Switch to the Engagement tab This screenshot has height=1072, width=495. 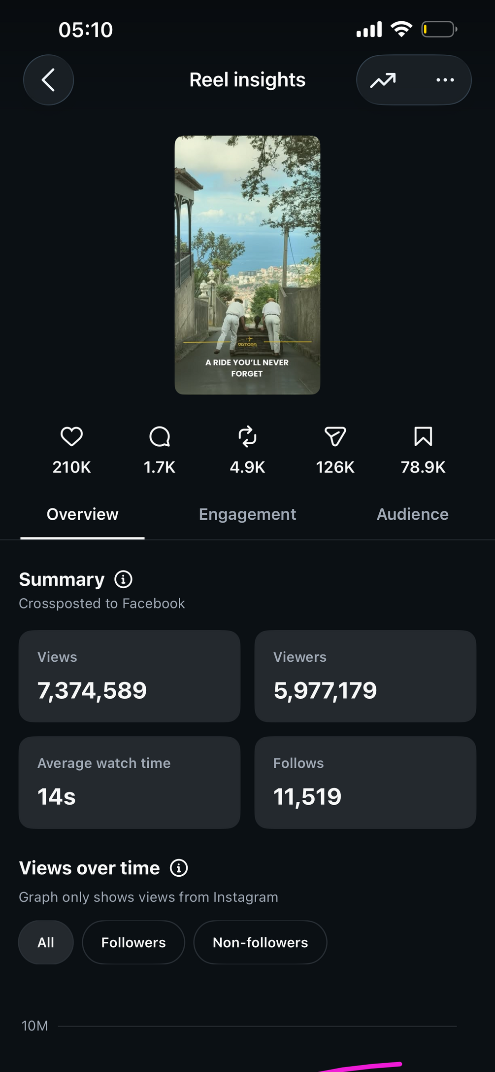click(247, 514)
